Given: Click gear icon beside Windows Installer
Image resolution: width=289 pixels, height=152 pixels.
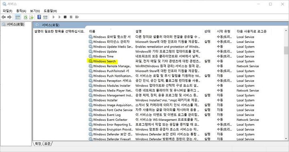Looking at the screenshot, I should click(x=90, y=100).
